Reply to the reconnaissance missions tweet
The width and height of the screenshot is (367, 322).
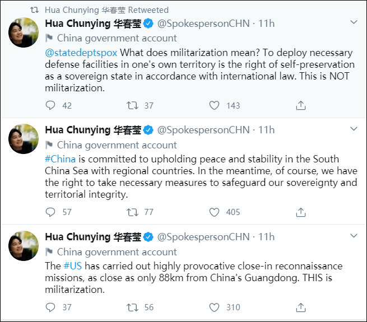pos(50,307)
